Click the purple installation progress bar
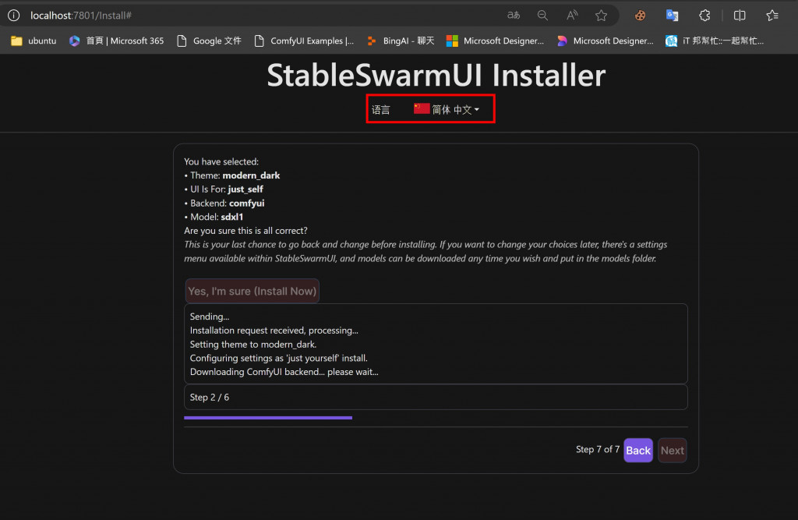The image size is (798, 520). tap(268, 418)
